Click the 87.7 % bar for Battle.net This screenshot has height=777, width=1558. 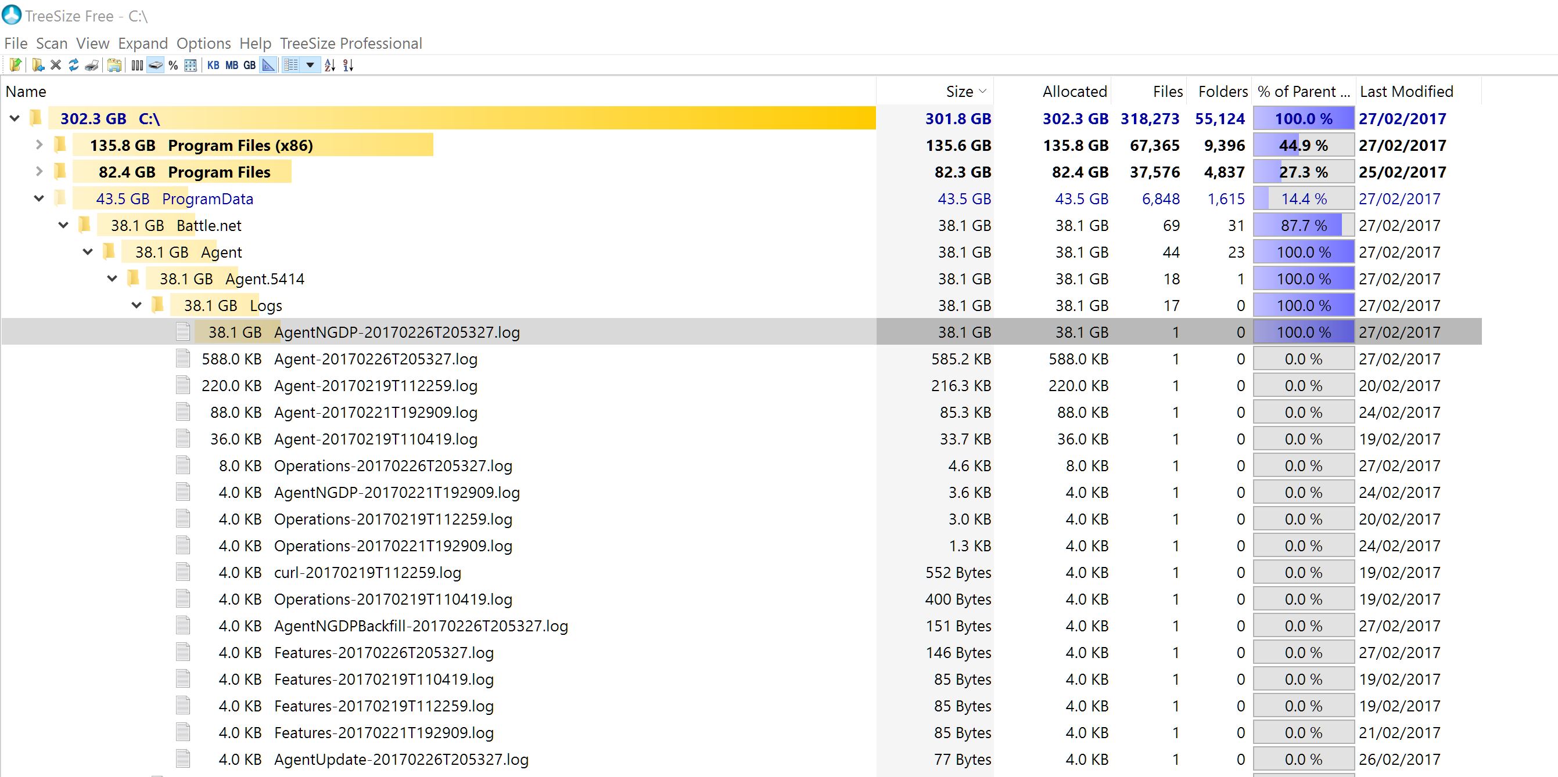[1304, 225]
